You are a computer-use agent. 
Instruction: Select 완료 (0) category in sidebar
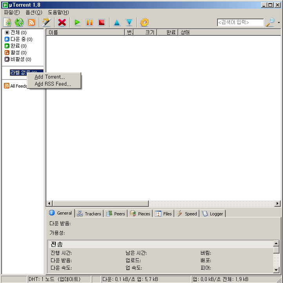(16, 46)
